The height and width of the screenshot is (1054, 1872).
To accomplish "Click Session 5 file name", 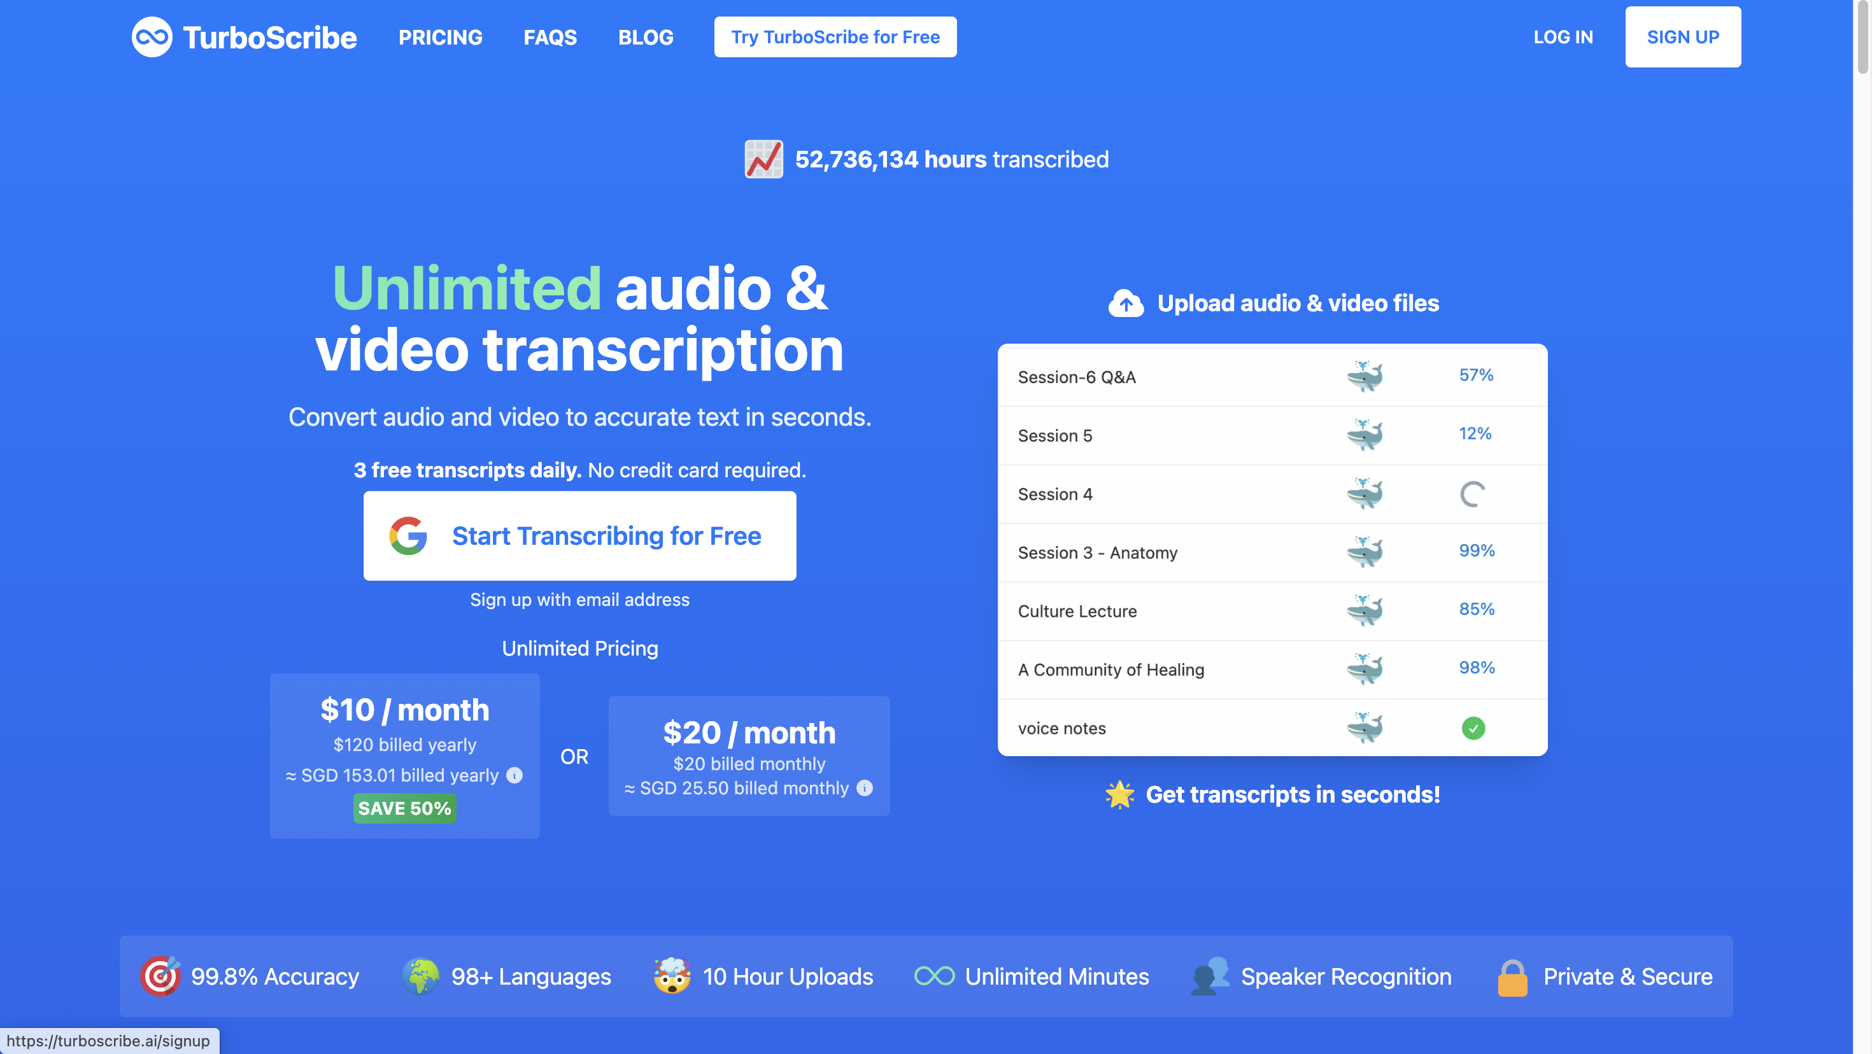I will coord(1054,436).
